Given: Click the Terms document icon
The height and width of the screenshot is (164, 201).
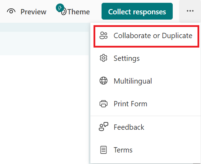Looking at the screenshot, I should point(103,150).
